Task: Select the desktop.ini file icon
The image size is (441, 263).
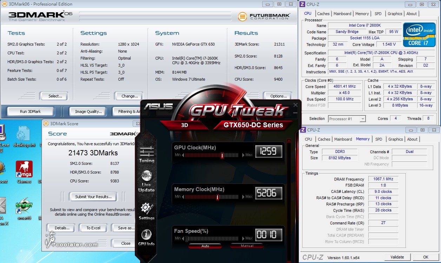Action: [x=24, y=136]
